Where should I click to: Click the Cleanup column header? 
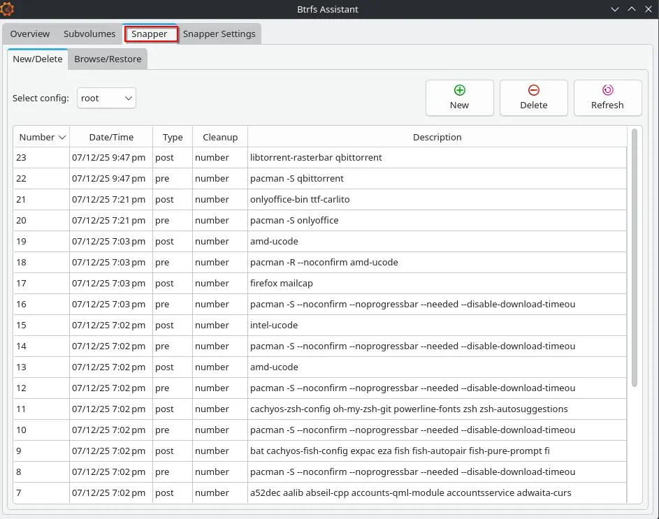click(x=220, y=137)
